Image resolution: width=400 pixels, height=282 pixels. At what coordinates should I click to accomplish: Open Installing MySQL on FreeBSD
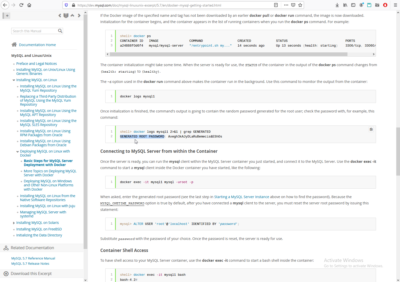39,229
